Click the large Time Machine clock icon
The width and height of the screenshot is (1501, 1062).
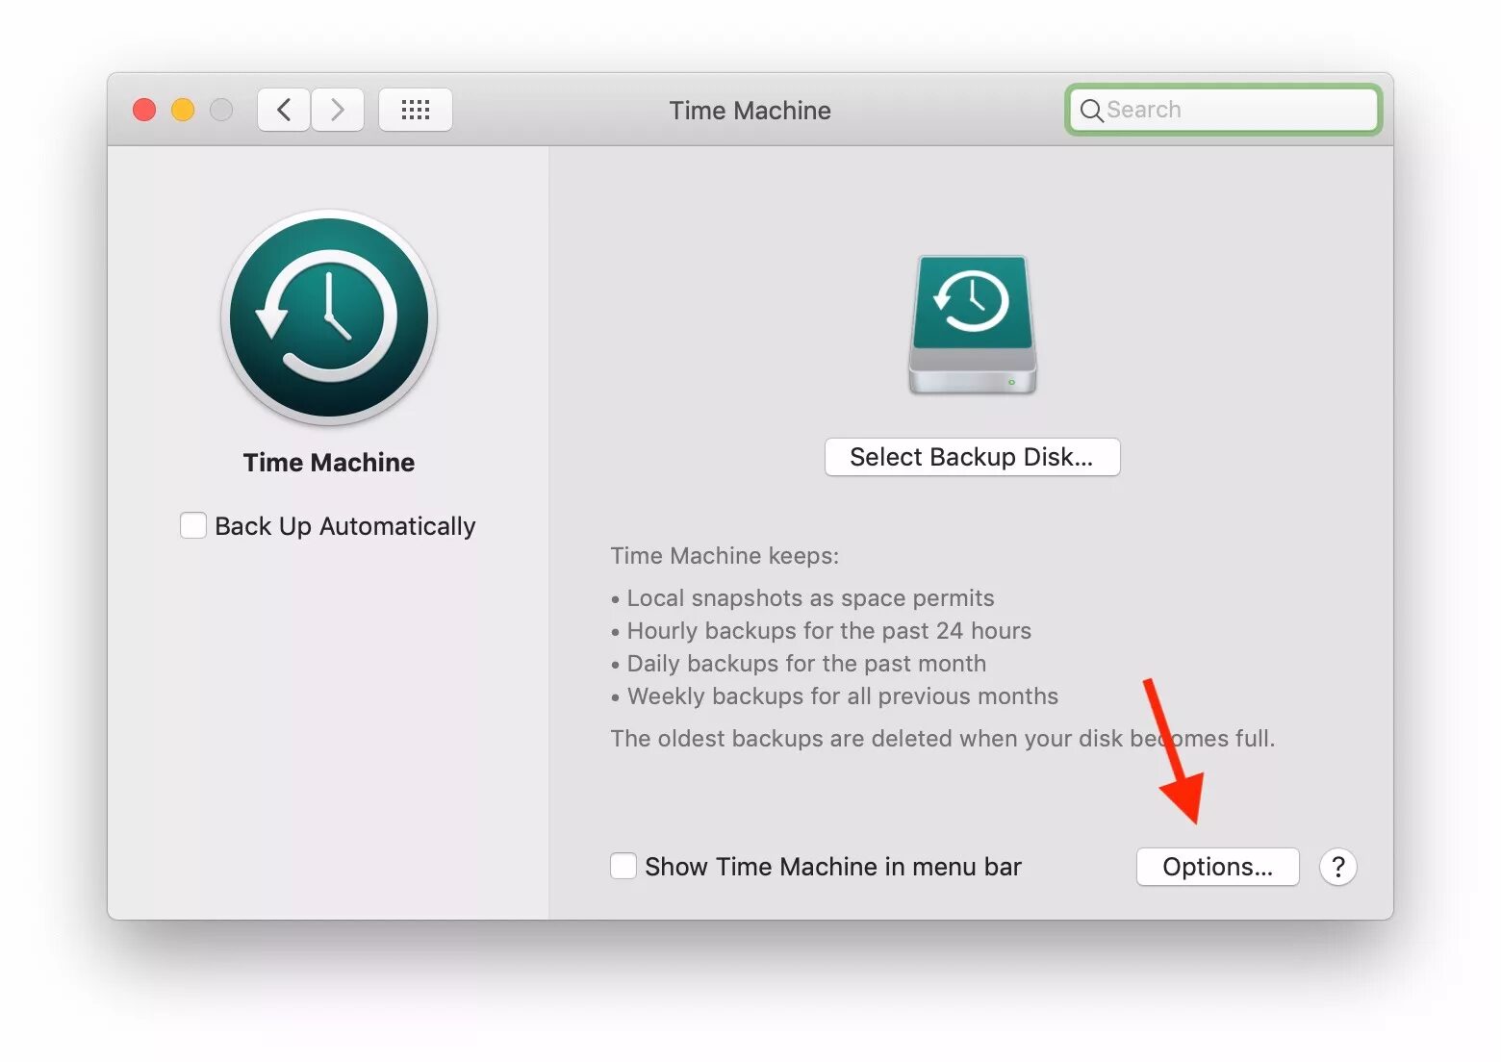(x=329, y=317)
